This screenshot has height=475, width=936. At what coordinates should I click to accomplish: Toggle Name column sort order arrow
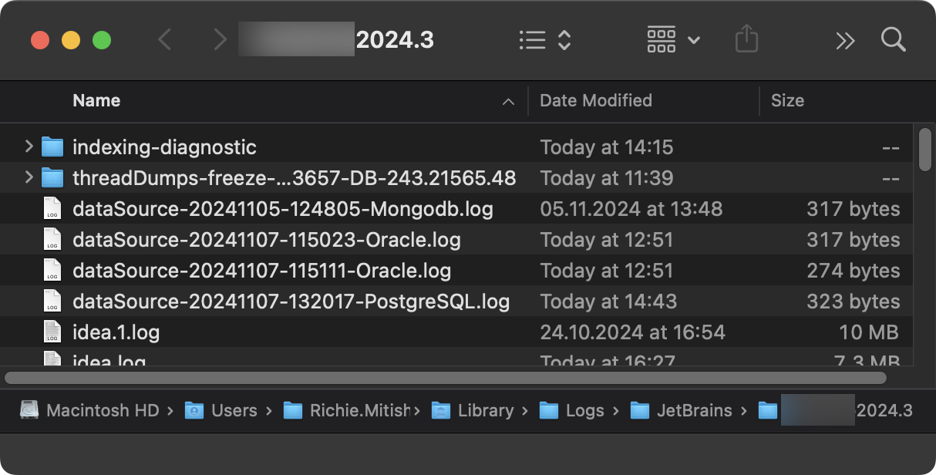[x=508, y=101]
